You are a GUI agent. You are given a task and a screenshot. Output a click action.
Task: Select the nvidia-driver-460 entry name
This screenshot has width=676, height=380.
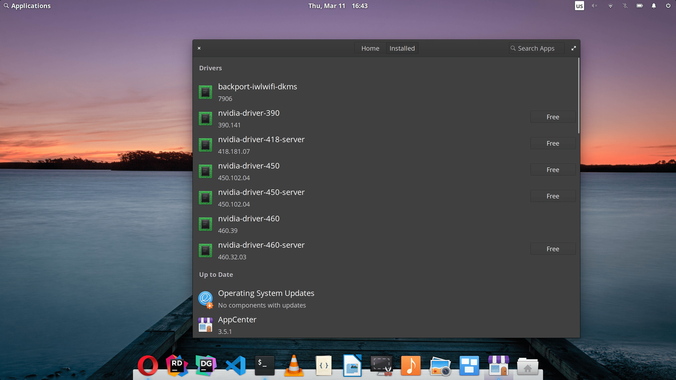(x=249, y=218)
